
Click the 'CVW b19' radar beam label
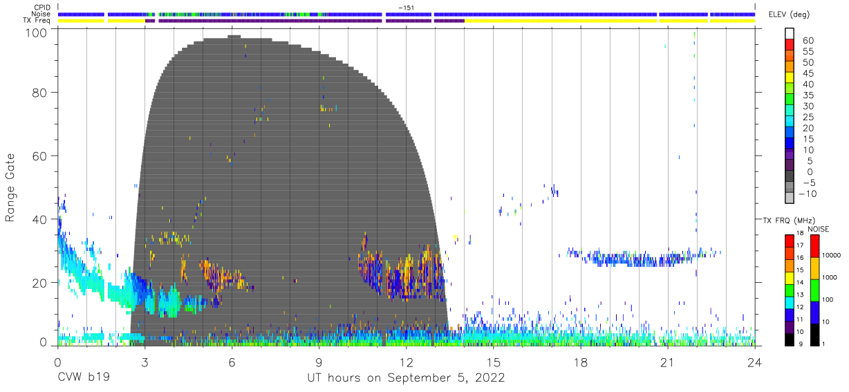pyautogui.click(x=83, y=378)
